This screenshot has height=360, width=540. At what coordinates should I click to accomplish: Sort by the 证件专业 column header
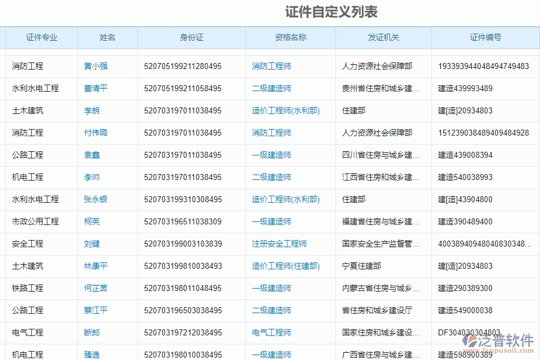[x=40, y=37]
